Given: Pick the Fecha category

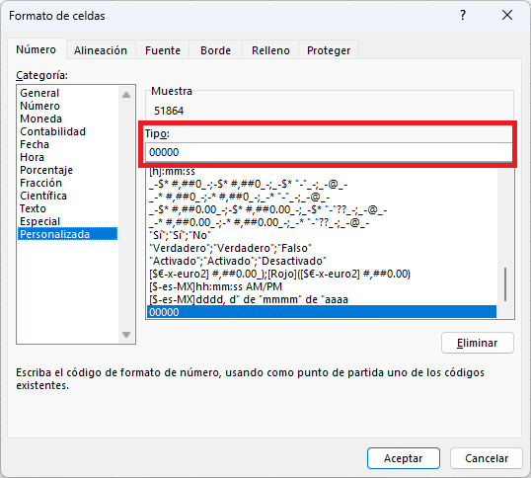Looking at the screenshot, I should click(x=68, y=144).
